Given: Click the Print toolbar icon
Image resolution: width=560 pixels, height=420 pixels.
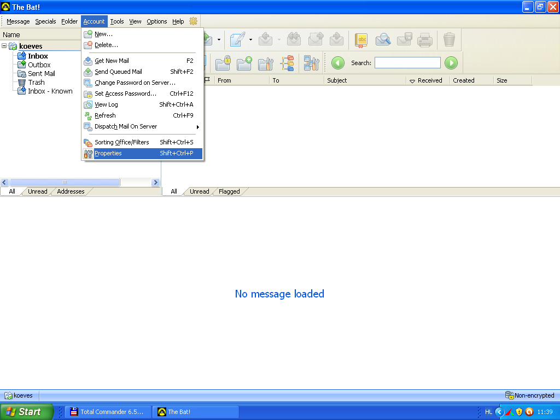Looking at the screenshot, I should pyautogui.click(x=425, y=39).
